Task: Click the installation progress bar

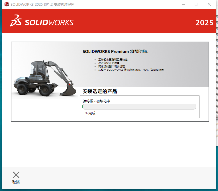Action: pos(139,107)
